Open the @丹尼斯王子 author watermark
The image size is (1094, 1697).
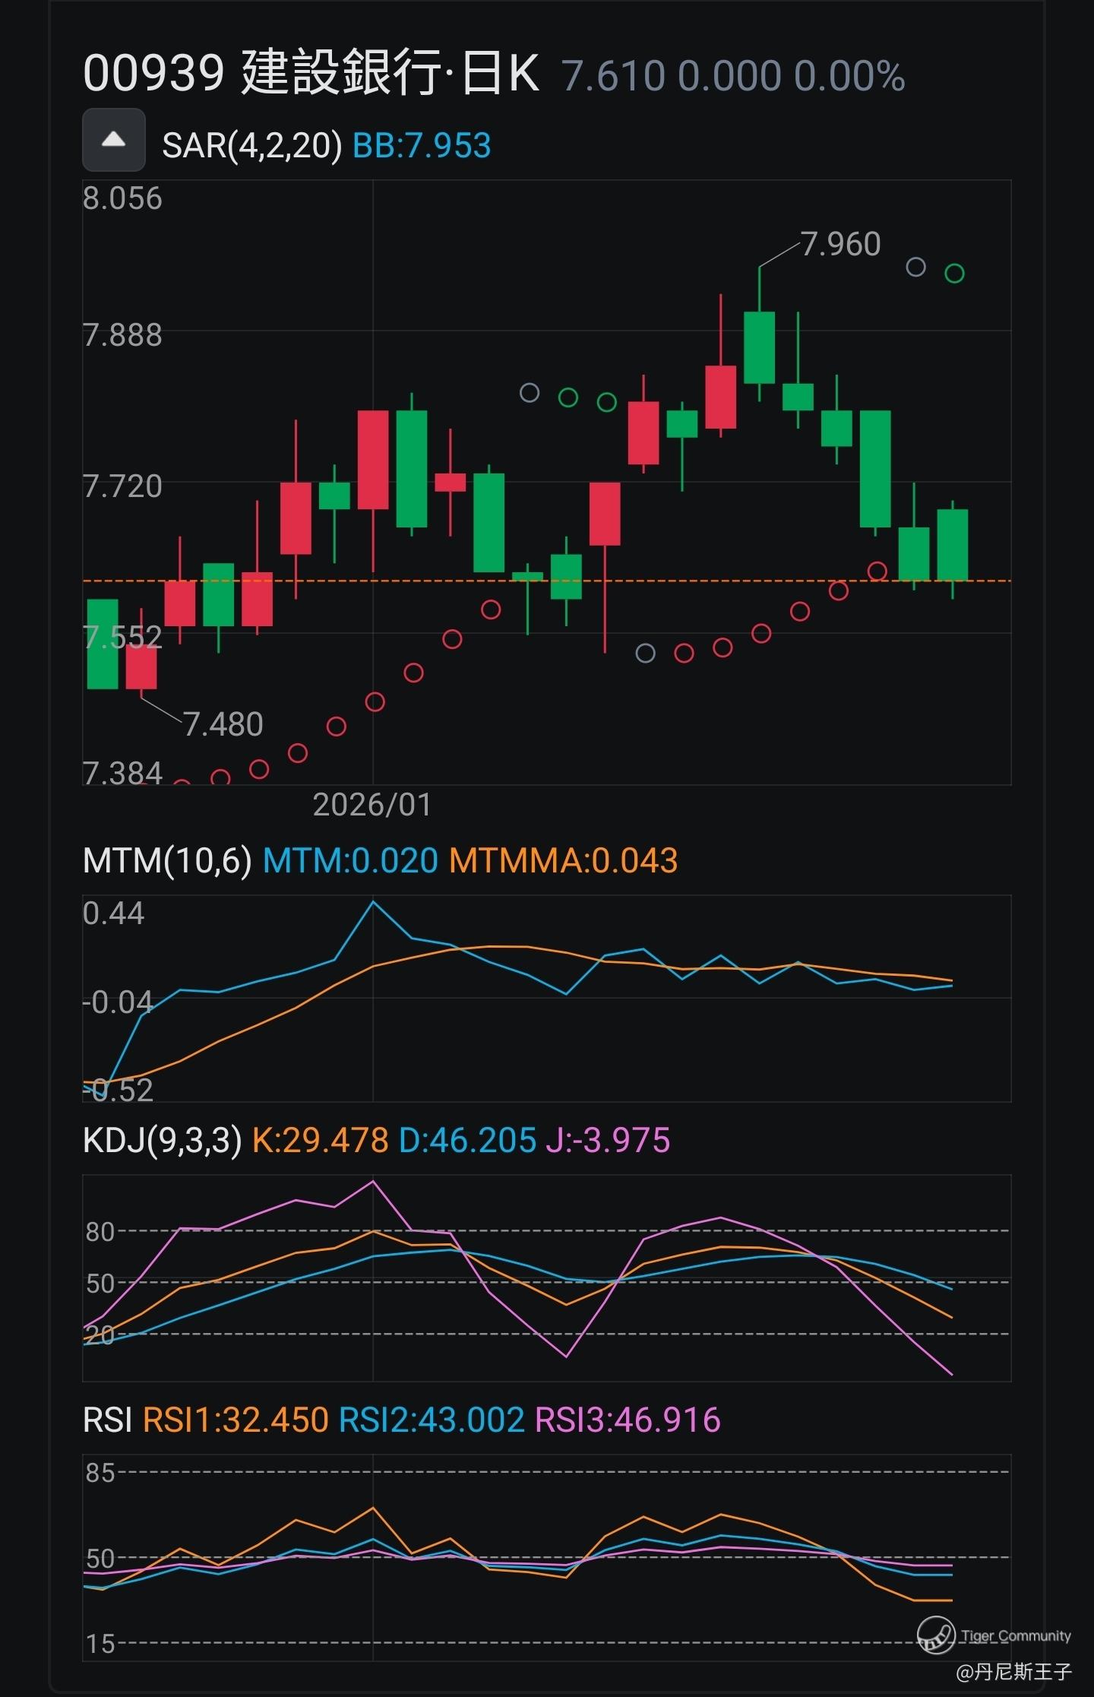[1013, 1671]
